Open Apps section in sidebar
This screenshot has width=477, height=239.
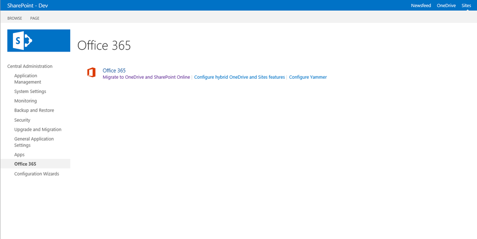[20, 155]
